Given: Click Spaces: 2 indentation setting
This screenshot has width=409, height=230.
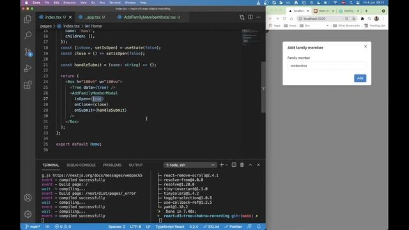Looking at the screenshot, I should (x=116, y=227).
